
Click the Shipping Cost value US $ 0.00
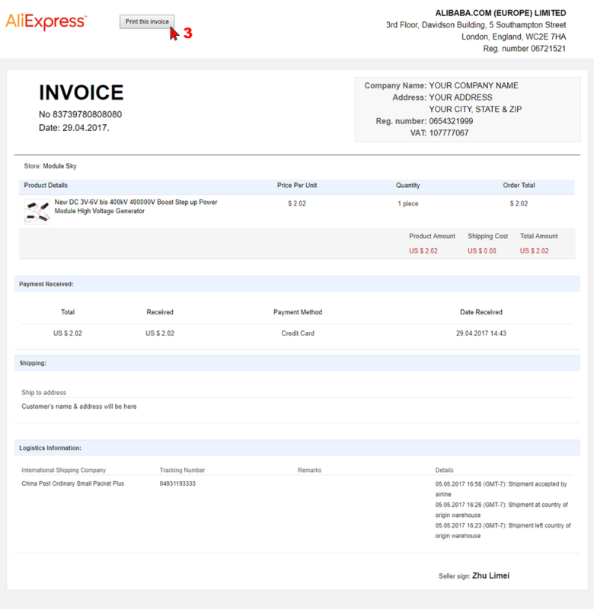tap(482, 251)
